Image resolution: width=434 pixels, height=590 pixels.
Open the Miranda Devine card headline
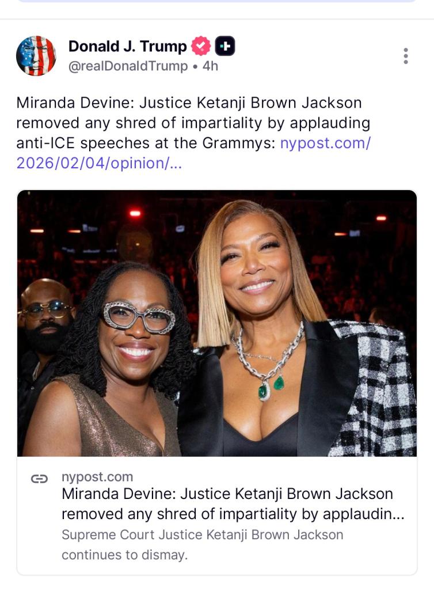click(233, 504)
